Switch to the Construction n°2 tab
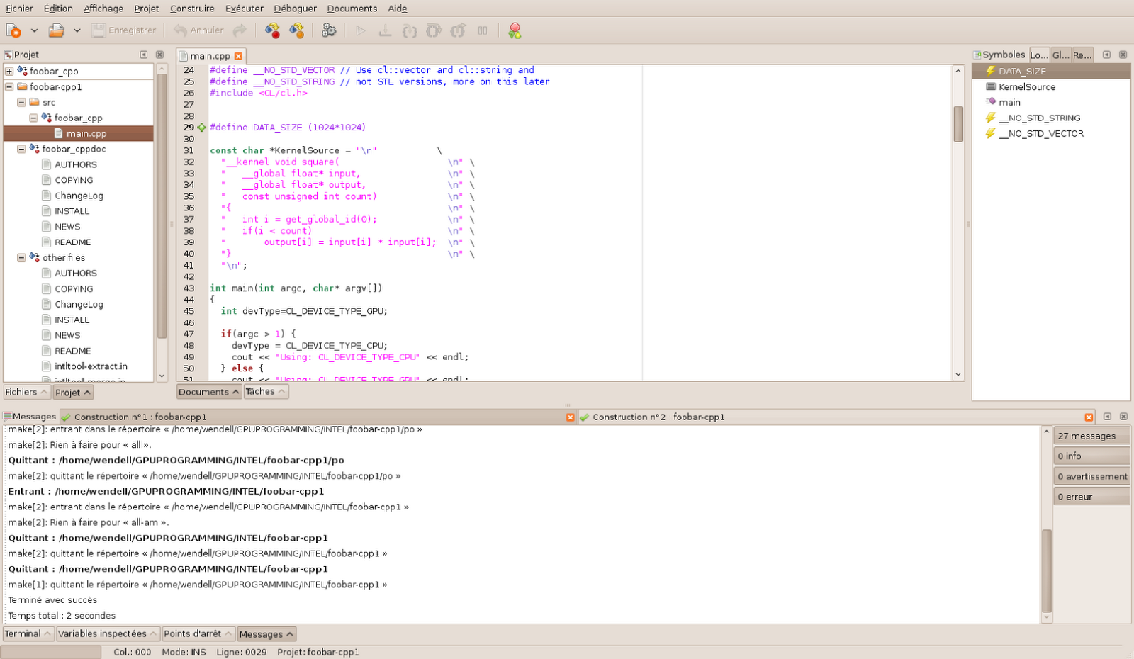The height and width of the screenshot is (659, 1134). 659,417
